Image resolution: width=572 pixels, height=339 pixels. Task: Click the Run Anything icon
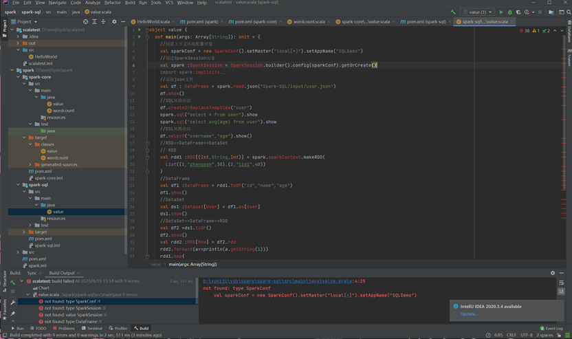pyautogui.click(x=562, y=12)
